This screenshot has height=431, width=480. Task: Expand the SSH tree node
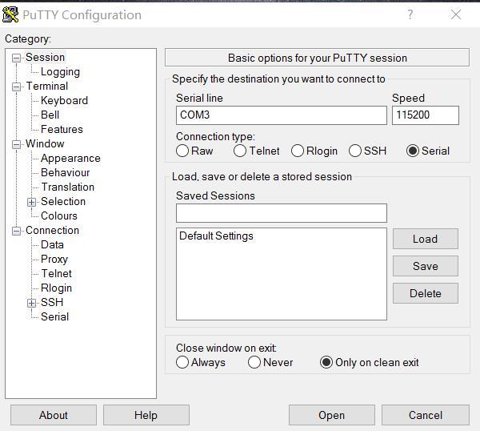coord(31,303)
